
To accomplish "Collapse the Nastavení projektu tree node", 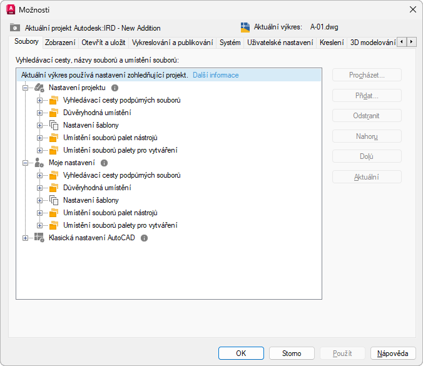I will point(25,88).
